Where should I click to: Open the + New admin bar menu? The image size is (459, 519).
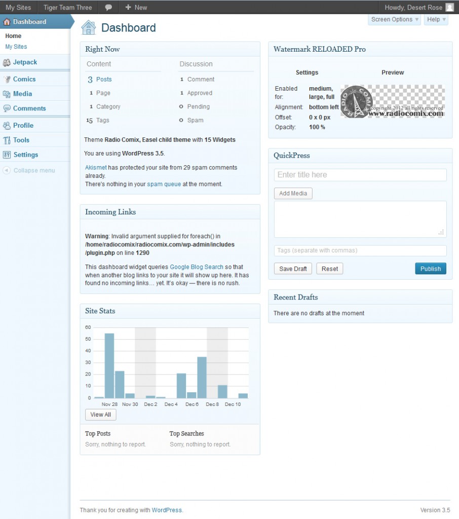(136, 7)
